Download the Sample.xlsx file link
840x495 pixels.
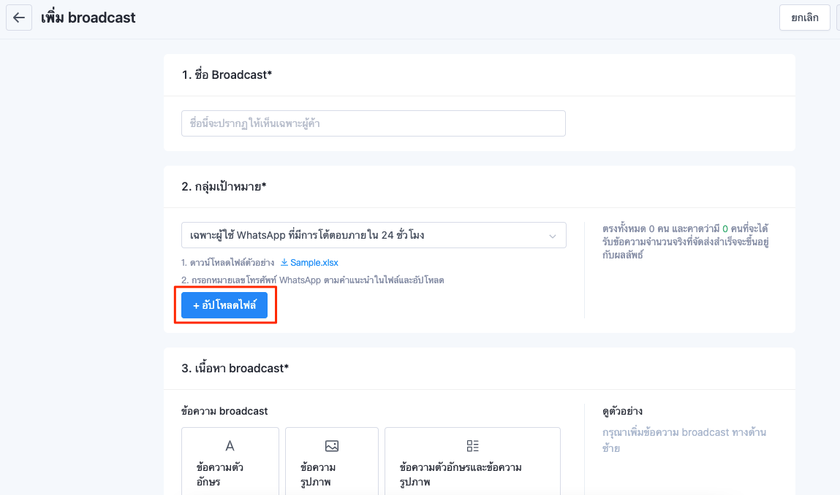click(314, 263)
